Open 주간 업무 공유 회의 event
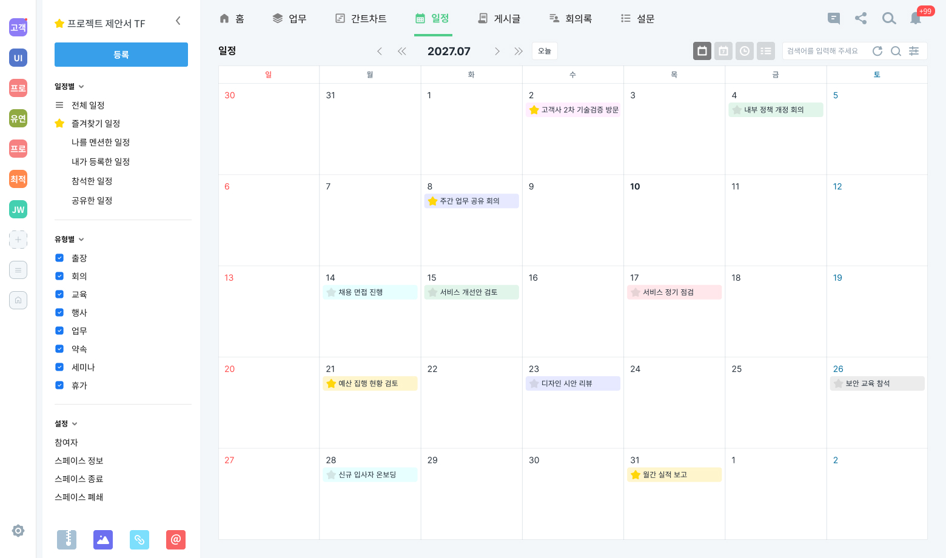The image size is (946, 558). (x=471, y=201)
